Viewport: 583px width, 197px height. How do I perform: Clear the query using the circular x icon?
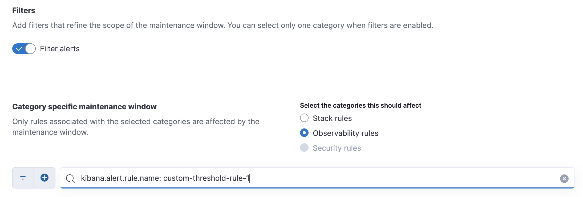(564, 178)
